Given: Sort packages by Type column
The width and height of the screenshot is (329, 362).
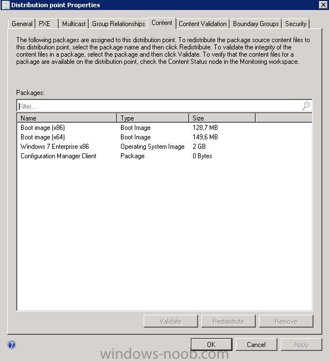Looking at the screenshot, I should click(153, 118).
